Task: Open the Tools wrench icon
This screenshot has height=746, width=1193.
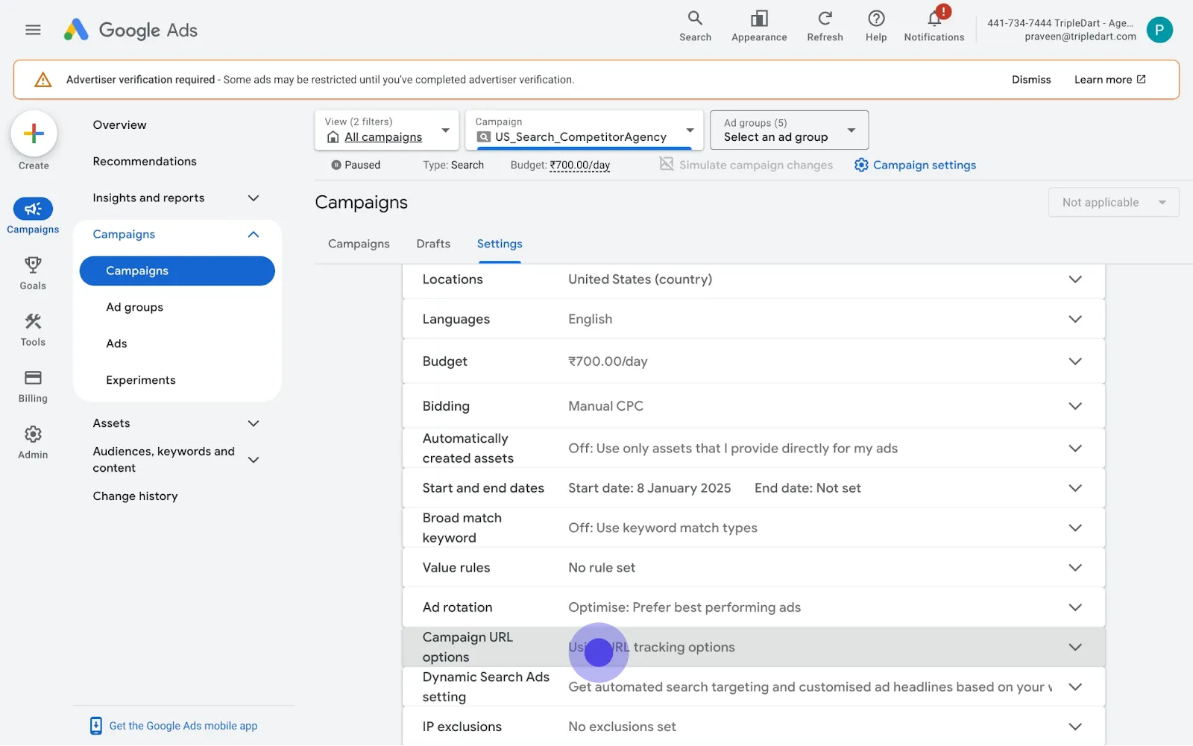Action: click(x=33, y=322)
